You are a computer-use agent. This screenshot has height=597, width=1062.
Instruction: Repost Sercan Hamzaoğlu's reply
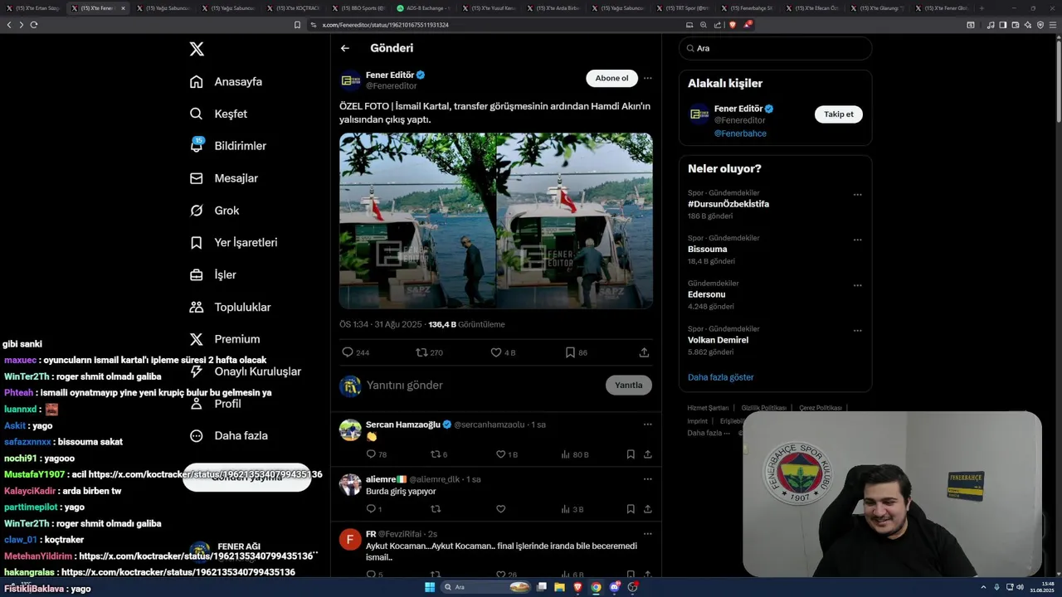pos(436,454)
